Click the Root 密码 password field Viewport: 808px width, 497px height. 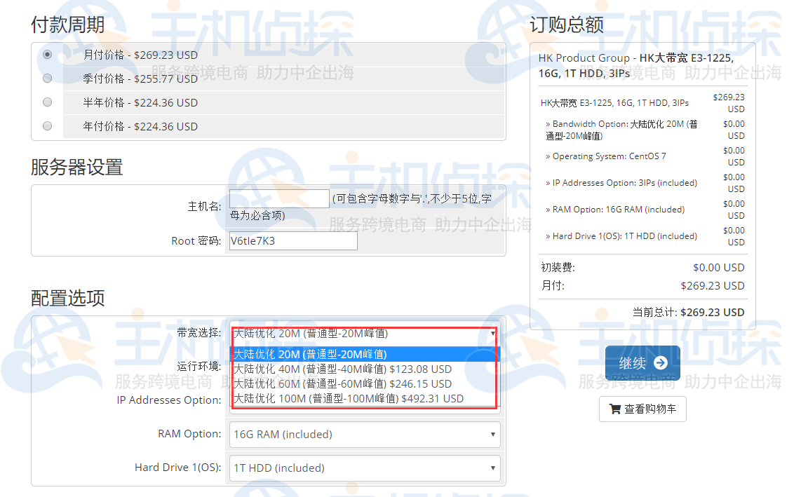pyautogui.click(x=293, y=241)
